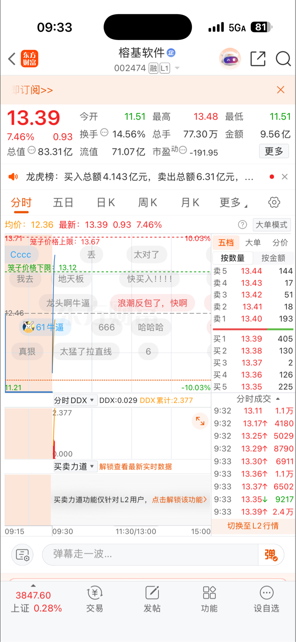296x642 pixels.
Task: Tap the back arrow icon
Action: tap(12, 59)
